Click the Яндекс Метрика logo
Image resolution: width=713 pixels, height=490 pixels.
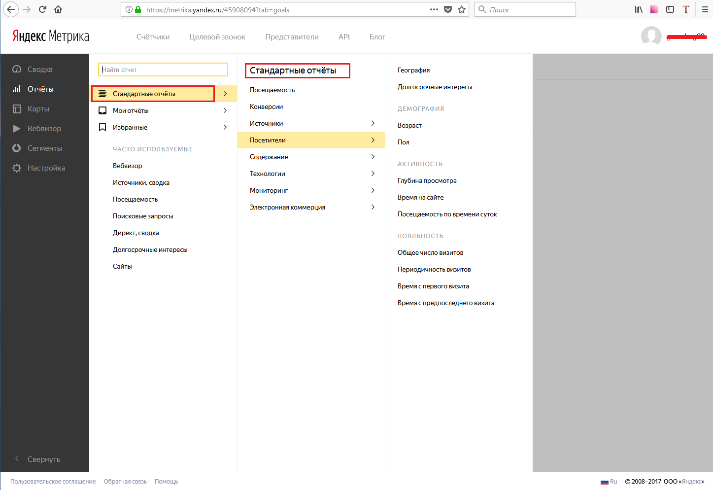pyautogui.click(x=51, y=36)
